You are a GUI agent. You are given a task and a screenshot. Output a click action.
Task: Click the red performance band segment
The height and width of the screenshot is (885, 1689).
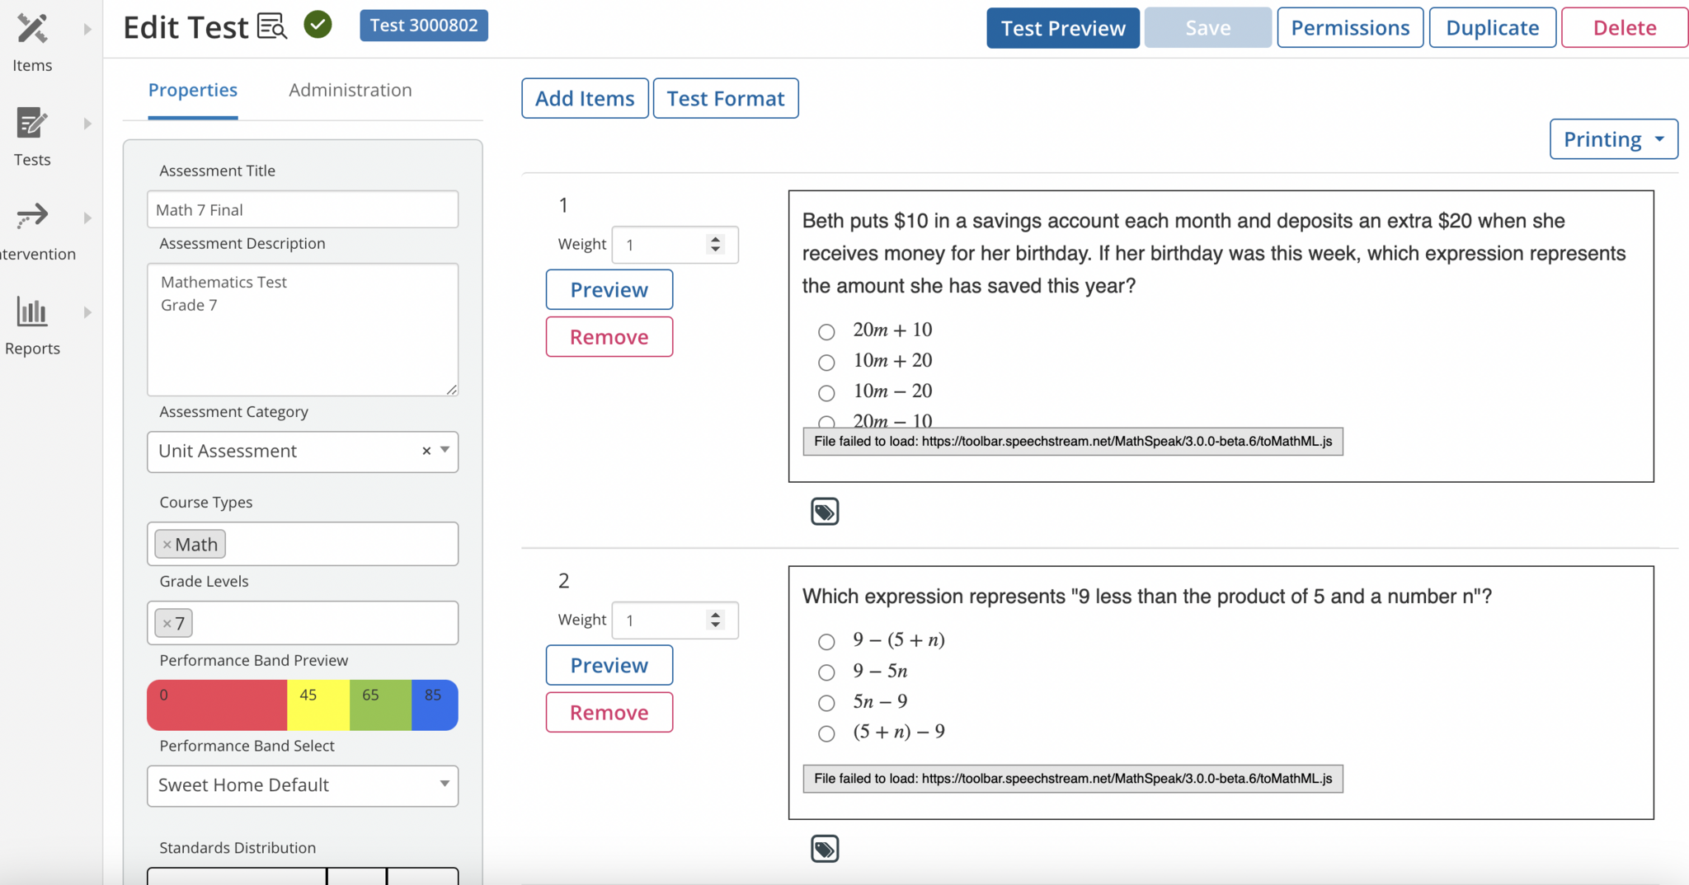(x=217, y=705)
